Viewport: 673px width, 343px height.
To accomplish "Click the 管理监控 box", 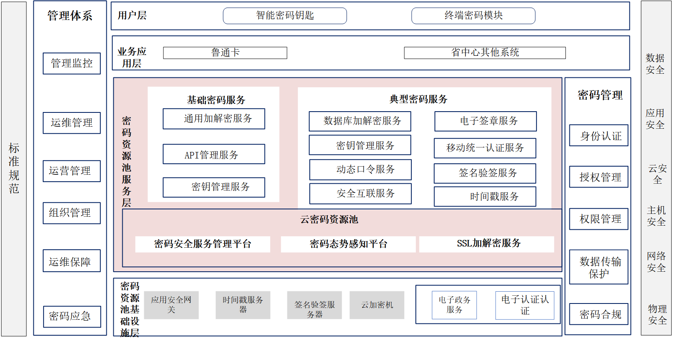I will pyautogui.click(x=72, y=64).
